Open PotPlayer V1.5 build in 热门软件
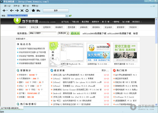The width and height of the screenshot is (158, 113). [x=125, y=97]
